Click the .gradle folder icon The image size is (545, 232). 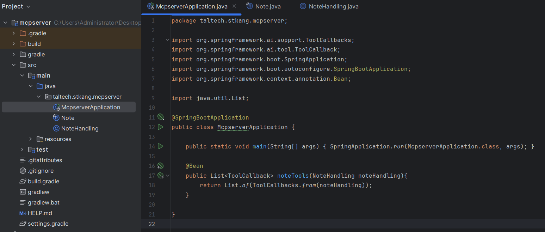pos(23,33)
